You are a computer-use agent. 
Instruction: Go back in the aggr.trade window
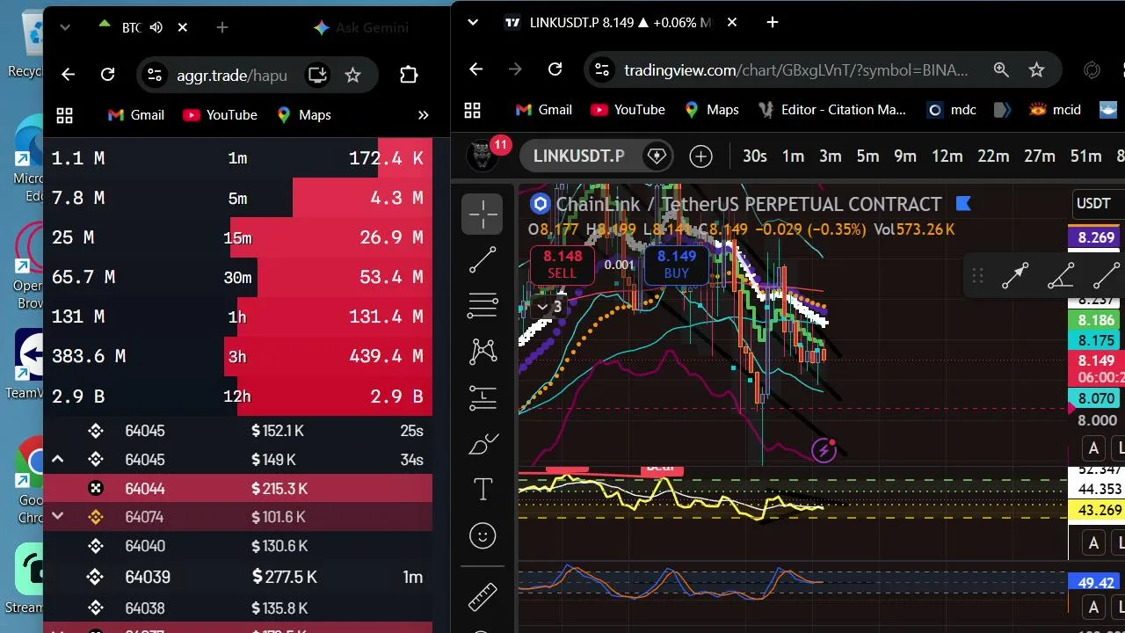(68, 75)
